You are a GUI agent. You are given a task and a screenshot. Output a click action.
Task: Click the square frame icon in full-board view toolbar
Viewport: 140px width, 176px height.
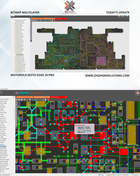pyautogui.click(x=45, y=21)
